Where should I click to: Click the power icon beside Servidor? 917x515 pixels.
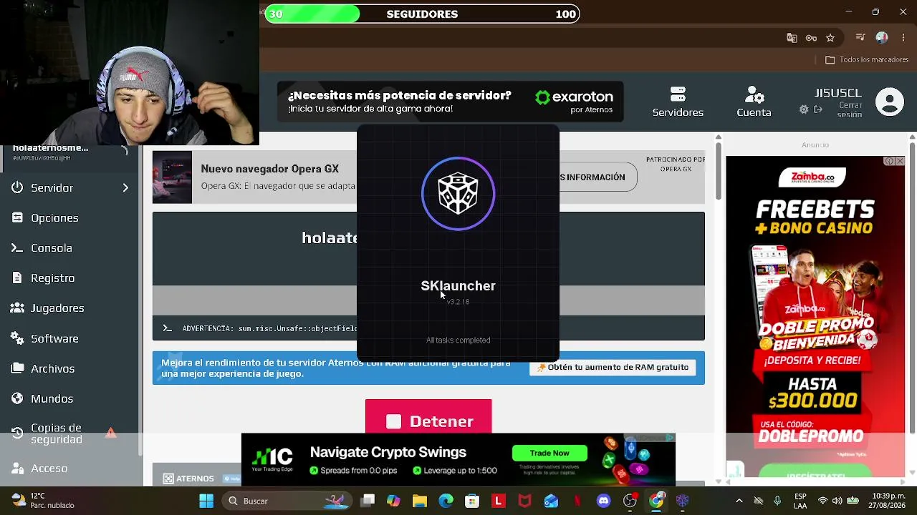[17, 187]
